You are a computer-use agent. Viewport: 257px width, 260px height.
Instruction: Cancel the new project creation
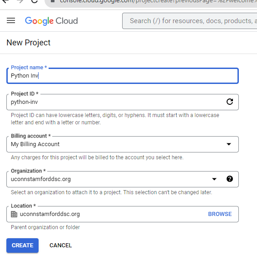(60, 245)
